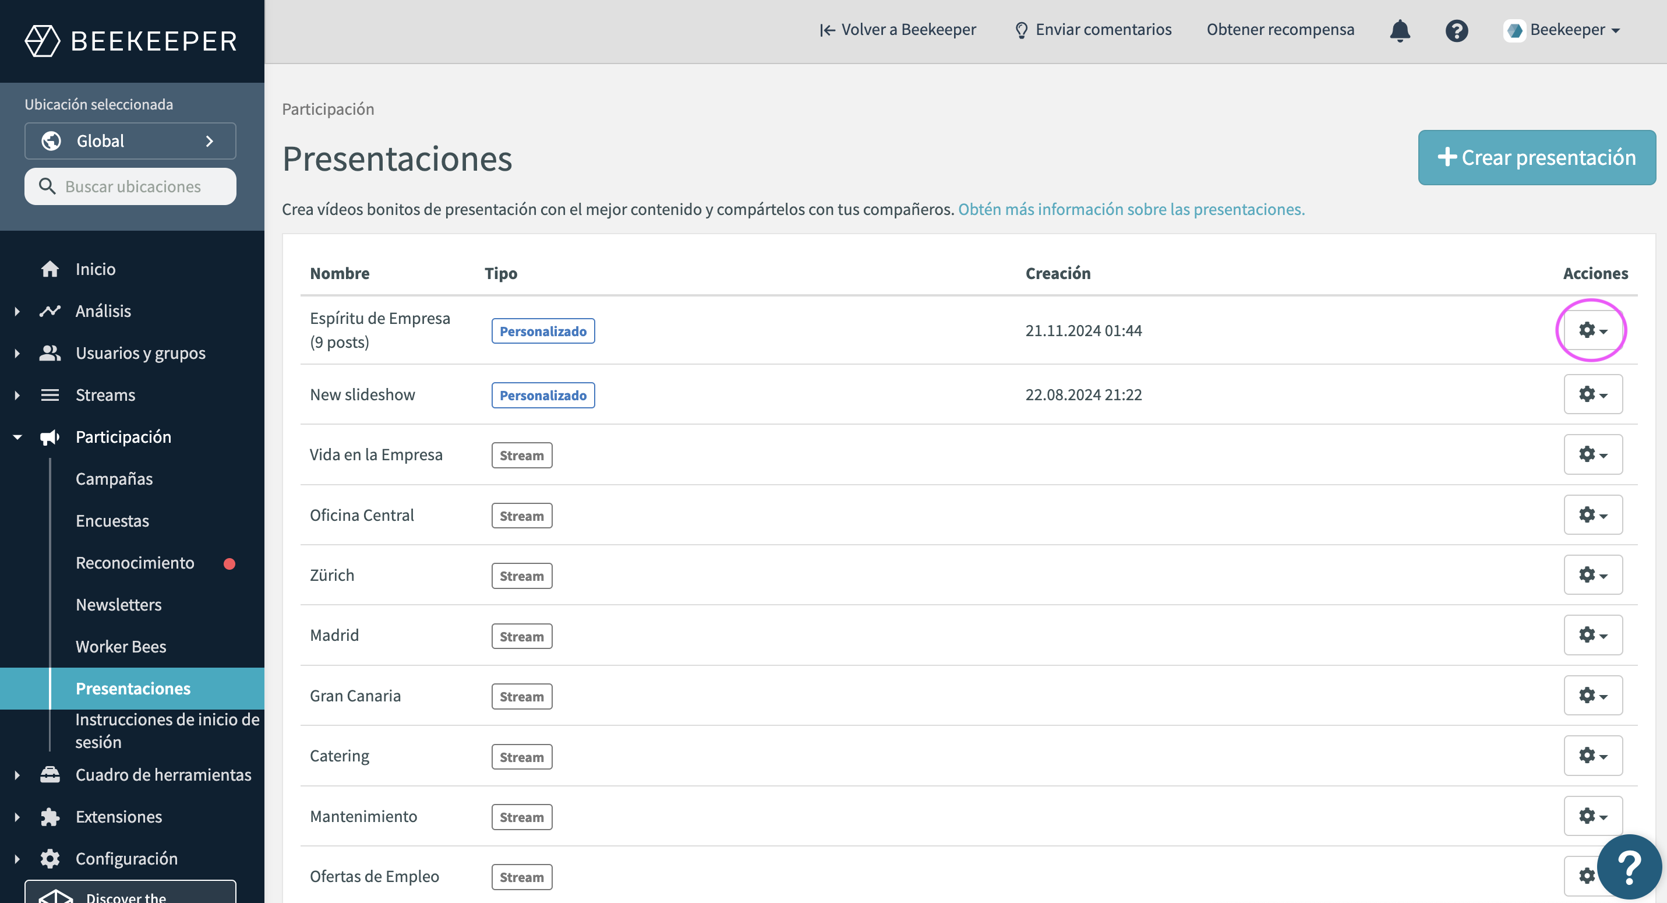Viewport: 1667px width, 903px height.
Task: Open actions gear for Zürich
Action: (x=1592, y=575)
